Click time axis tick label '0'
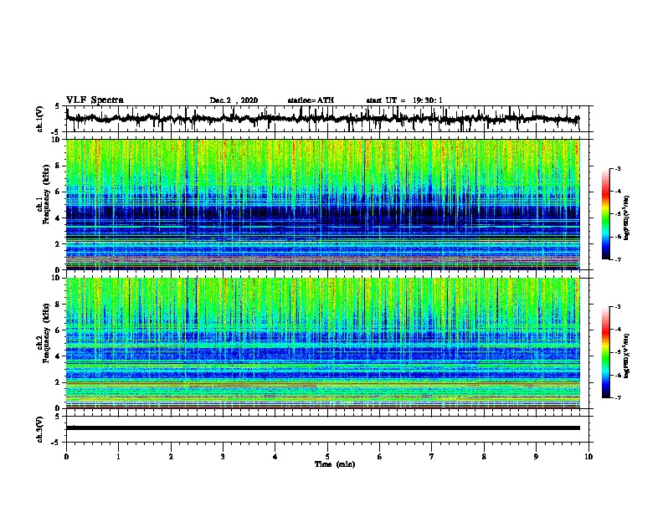663x512 pixels. coord(66,456)
